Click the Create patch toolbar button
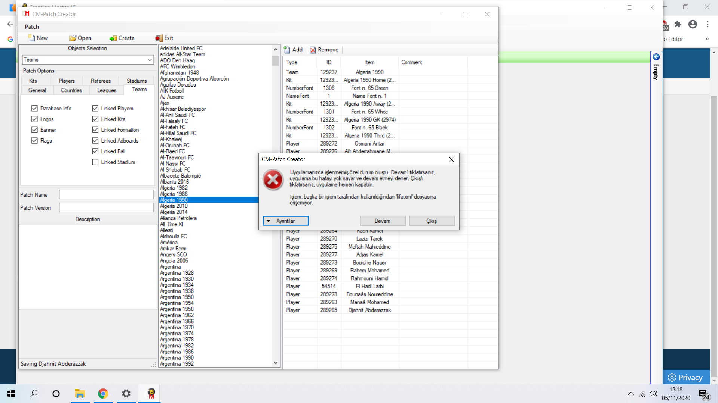The height and width of the screenshot is (403, 718). click(x=122, y=38)
